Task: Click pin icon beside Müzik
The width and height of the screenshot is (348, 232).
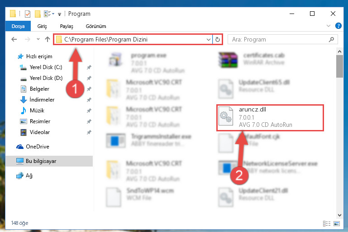Action: [x=89, y=111]
